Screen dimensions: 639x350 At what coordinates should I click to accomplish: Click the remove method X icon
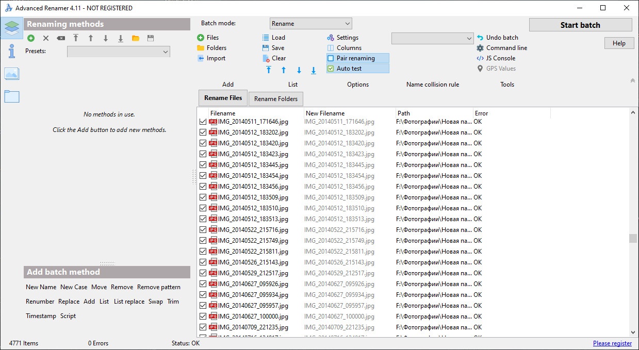click(x=46, y=38)
